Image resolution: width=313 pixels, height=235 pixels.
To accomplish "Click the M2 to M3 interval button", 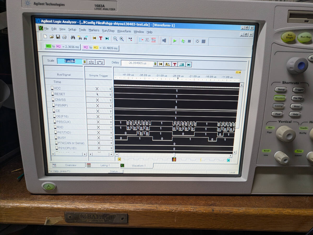I will 100,48.
